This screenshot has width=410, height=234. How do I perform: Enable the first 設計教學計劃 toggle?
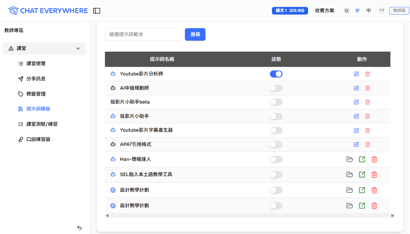pyautogui.click(x=276, y=190)
